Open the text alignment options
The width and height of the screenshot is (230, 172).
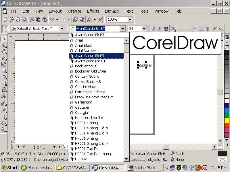pos(173,29)
